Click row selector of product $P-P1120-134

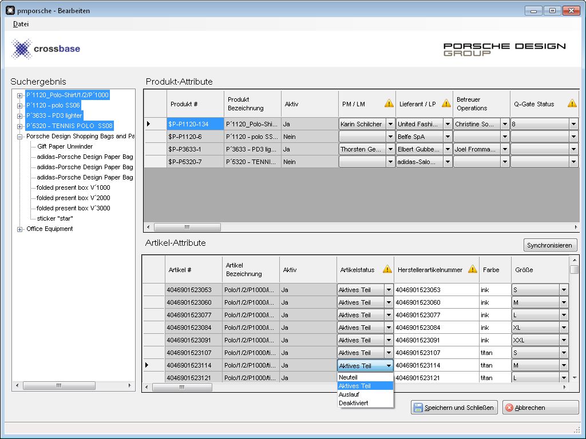click(x=155, y=124)
